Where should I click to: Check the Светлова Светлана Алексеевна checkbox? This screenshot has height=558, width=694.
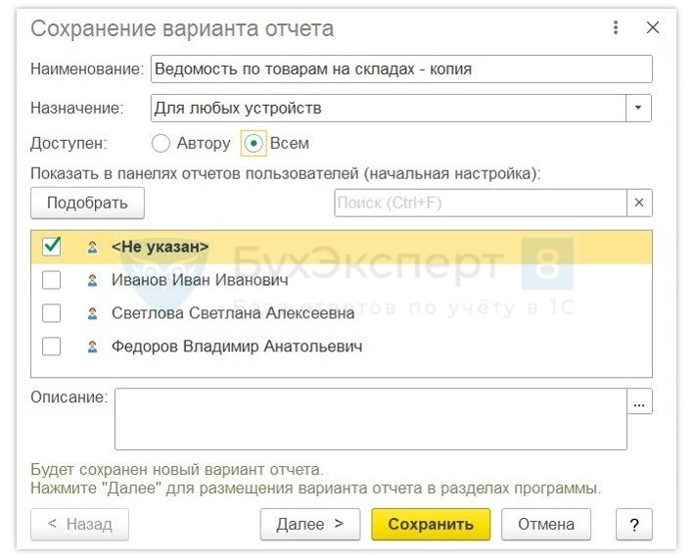click(x=51, y=313)
